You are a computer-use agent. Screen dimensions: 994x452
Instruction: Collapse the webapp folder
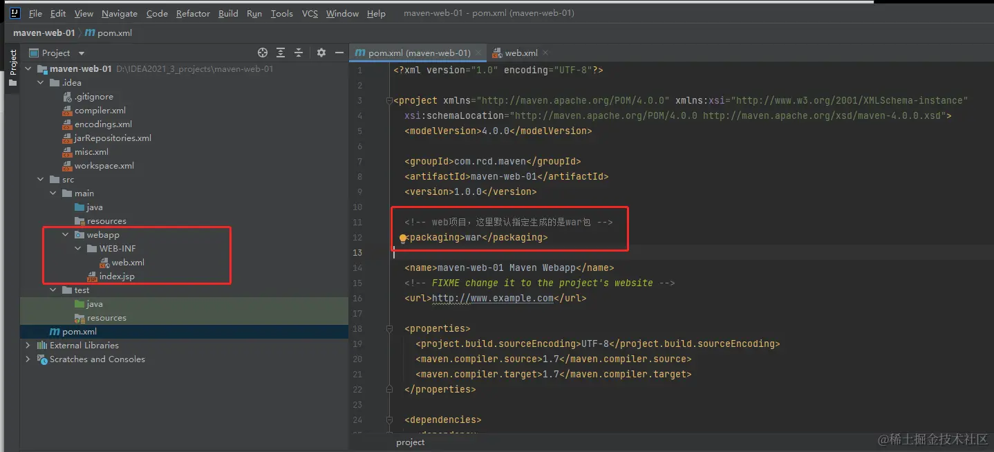[x=66, y=235]
